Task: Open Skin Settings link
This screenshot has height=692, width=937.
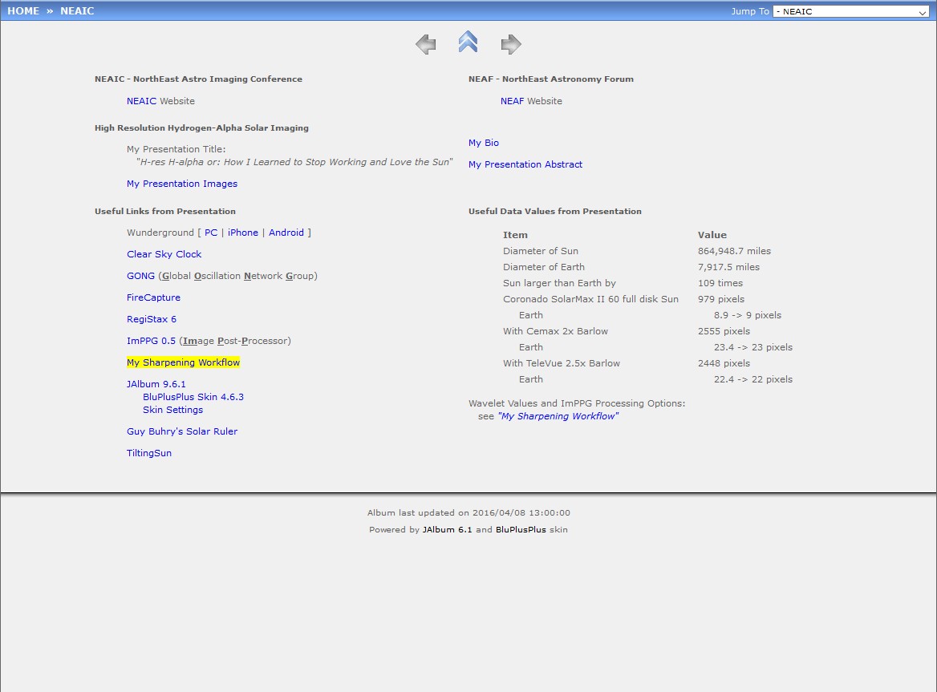Action: (172, 410)
